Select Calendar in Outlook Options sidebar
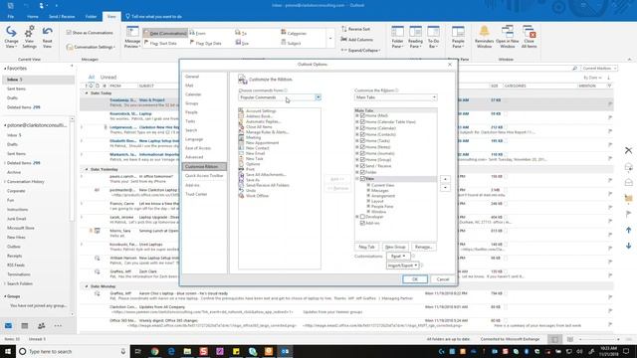Screen dimensions: 637x358 click(193, 94)
